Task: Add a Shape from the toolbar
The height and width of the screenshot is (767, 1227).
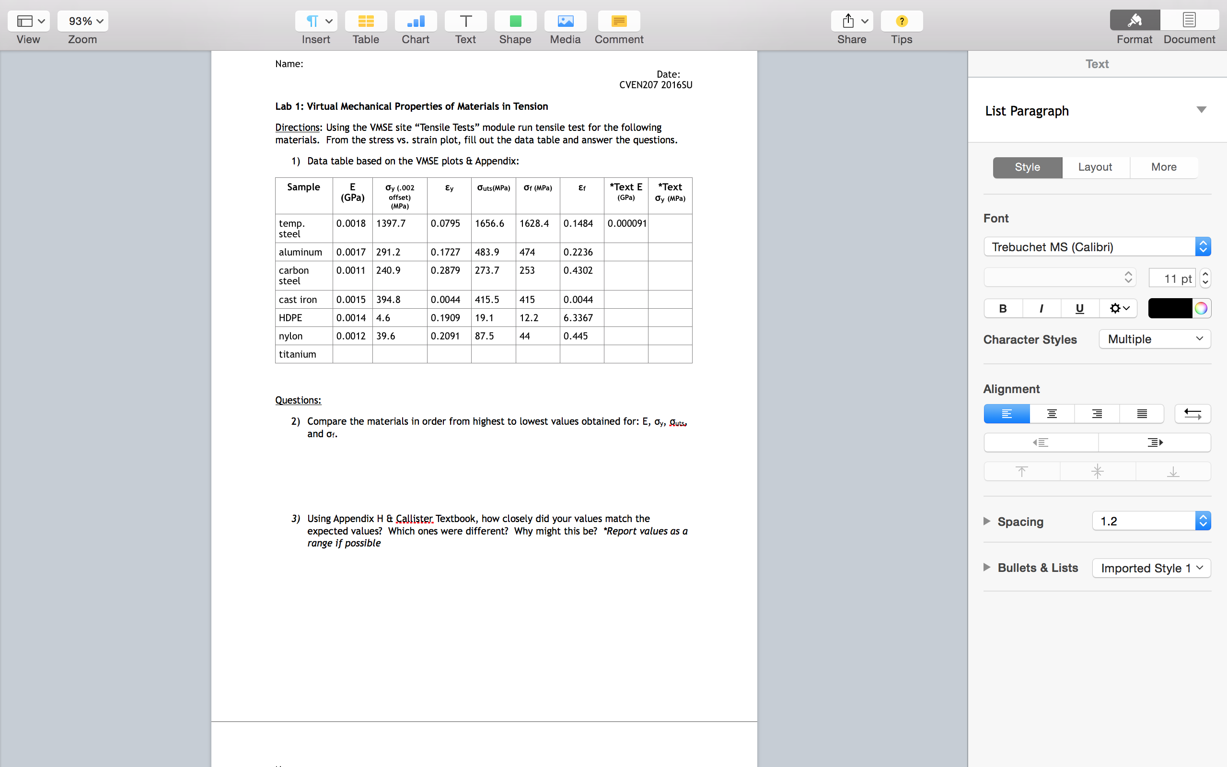Action: (x=515, y=21)
